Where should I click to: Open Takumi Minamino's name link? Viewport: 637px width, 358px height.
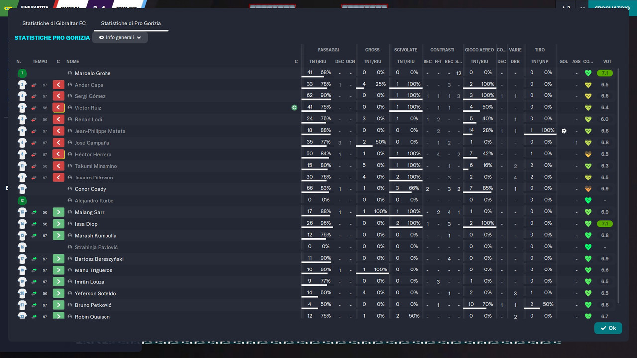pos(96,166)
